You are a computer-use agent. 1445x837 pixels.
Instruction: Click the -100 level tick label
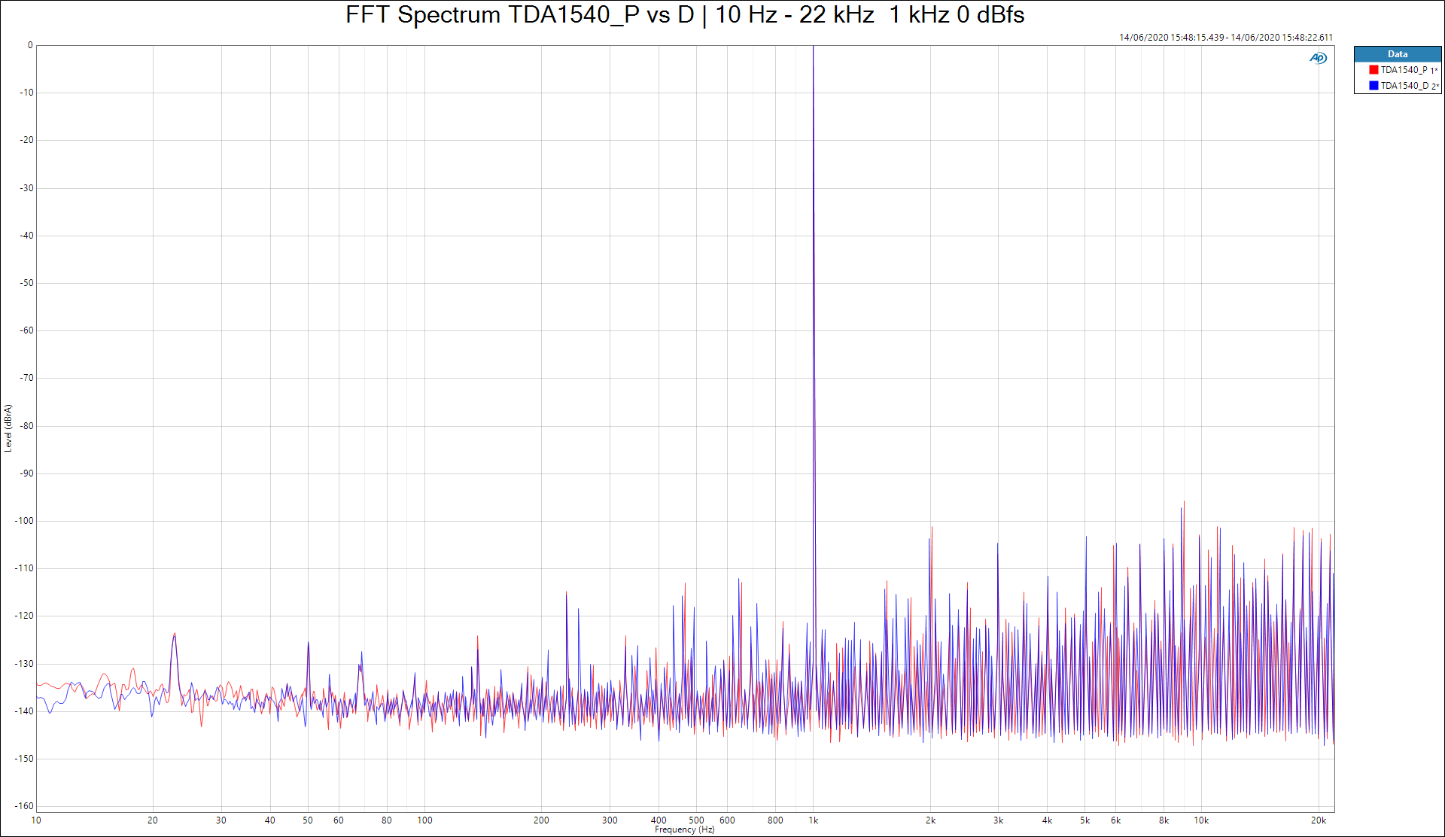25,521
